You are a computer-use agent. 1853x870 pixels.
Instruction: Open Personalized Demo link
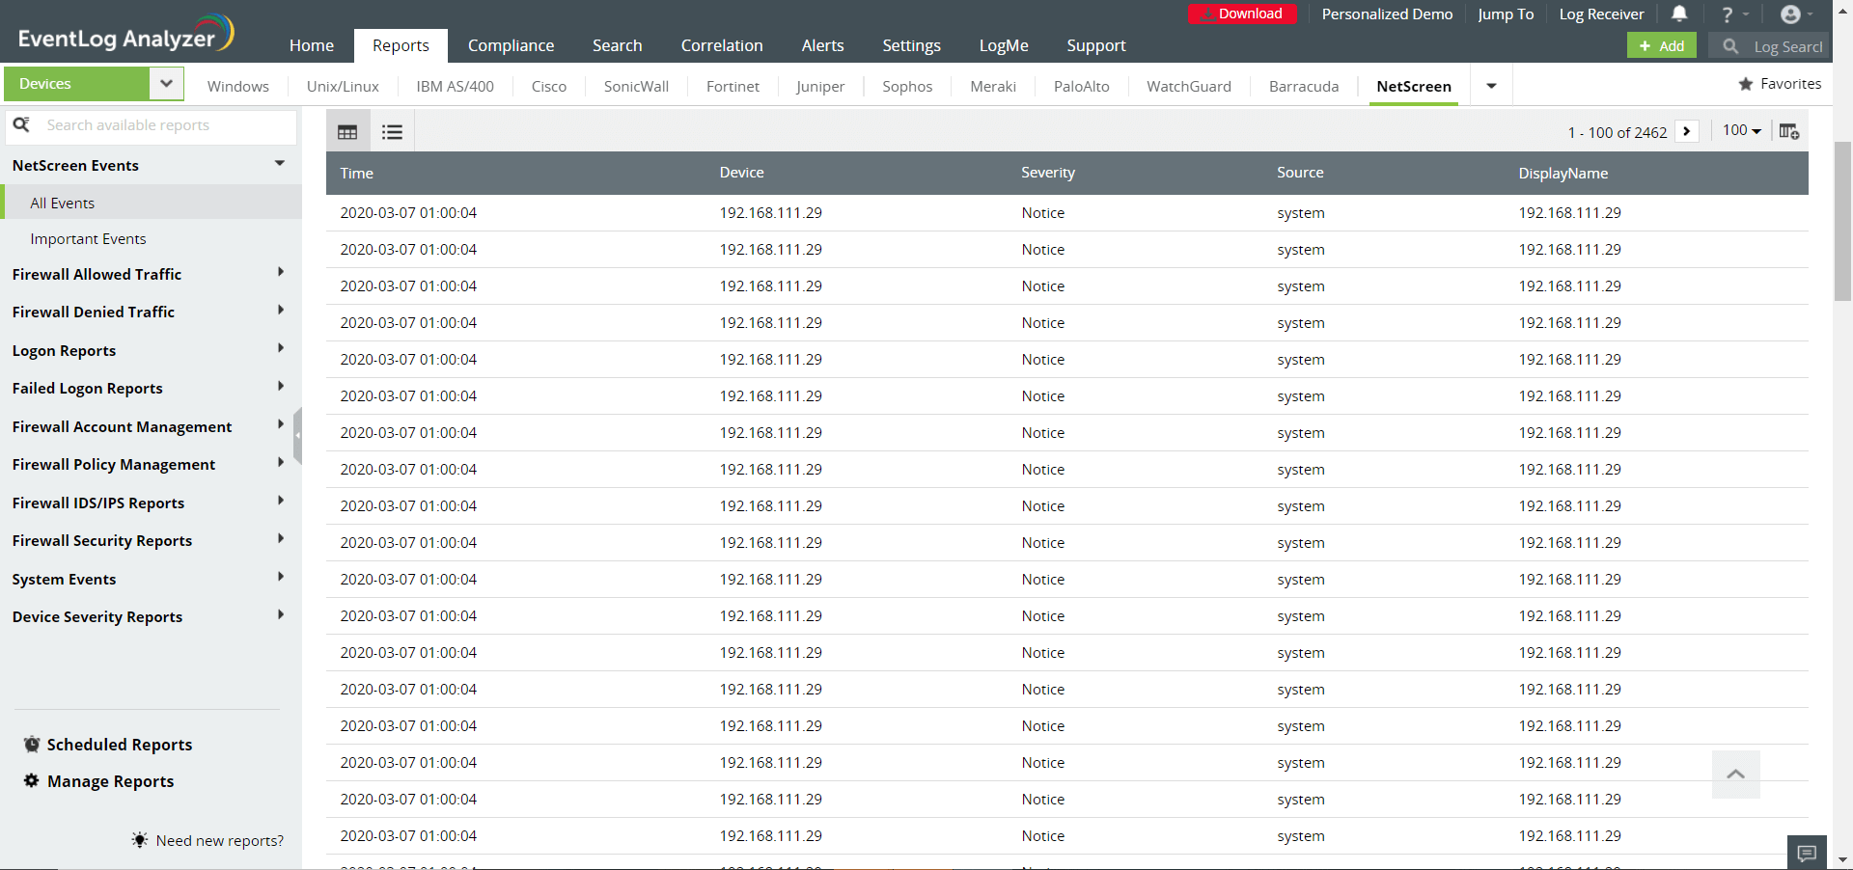tap(1387, 14)
